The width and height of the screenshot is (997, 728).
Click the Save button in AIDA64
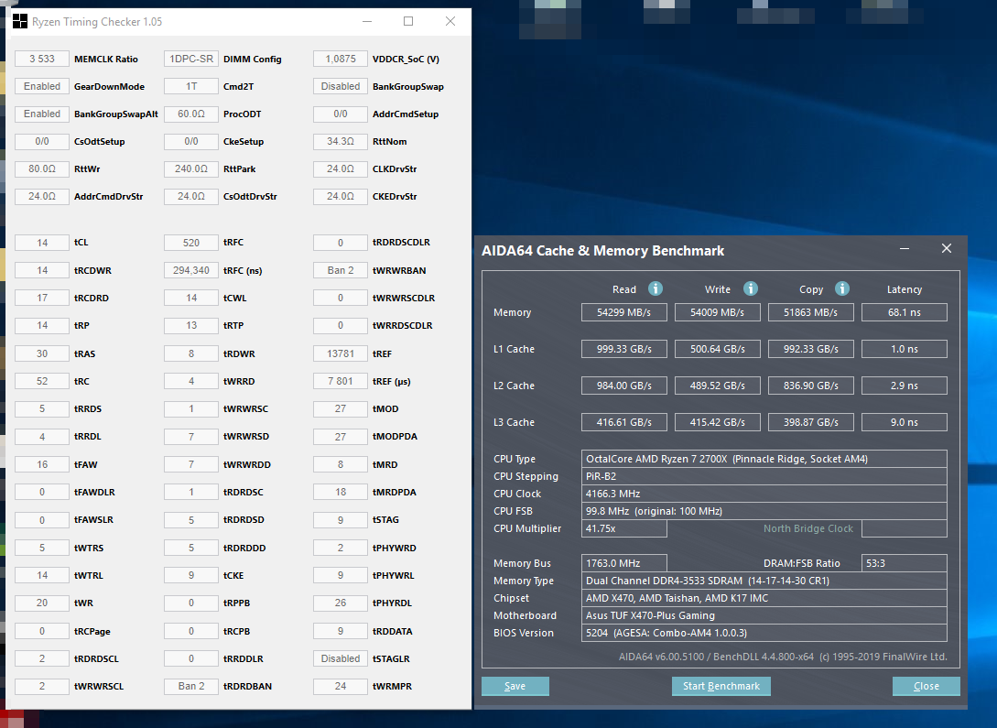click(515, 686)
